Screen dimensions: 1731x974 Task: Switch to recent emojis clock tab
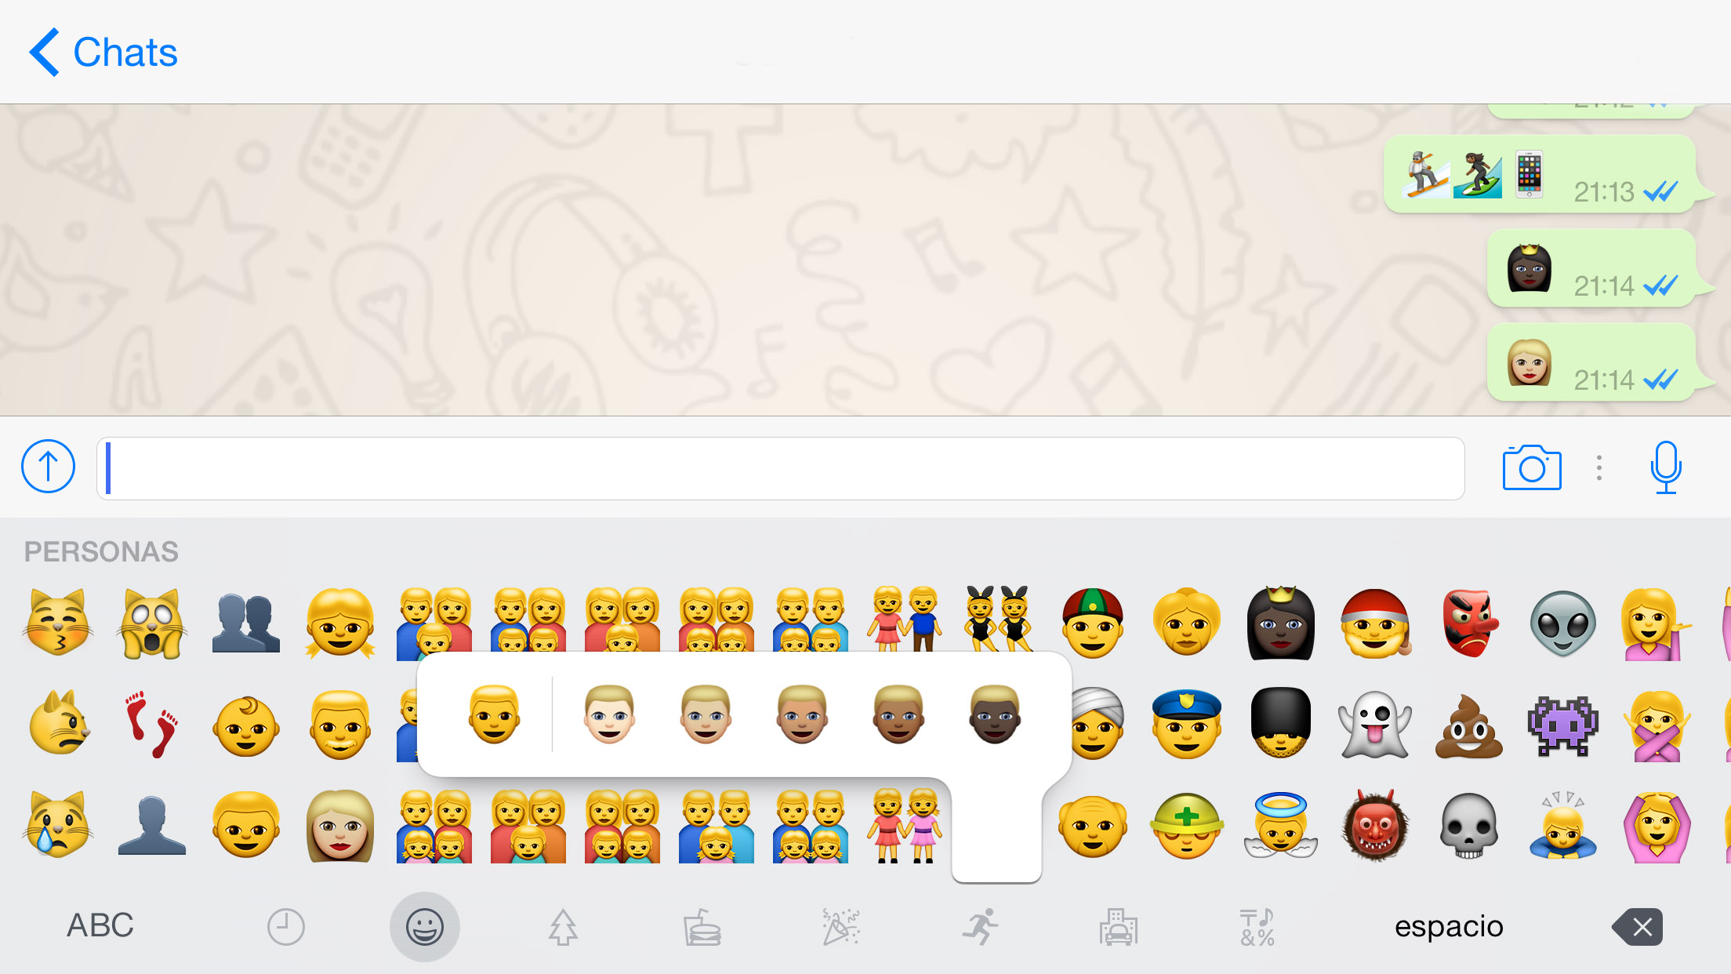click(285, 927)
